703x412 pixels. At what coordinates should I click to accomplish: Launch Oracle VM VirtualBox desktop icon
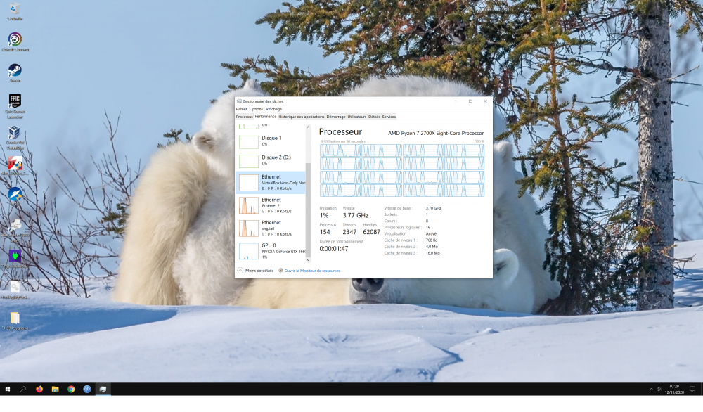[x=15, y=136]
